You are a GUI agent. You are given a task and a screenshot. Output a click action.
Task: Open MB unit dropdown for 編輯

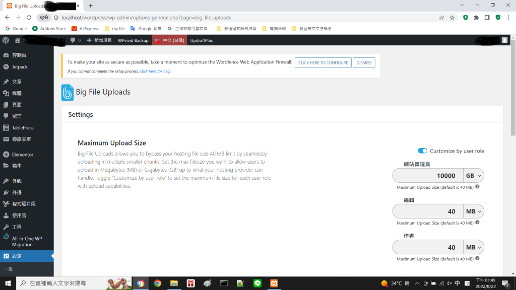[473, 211]
